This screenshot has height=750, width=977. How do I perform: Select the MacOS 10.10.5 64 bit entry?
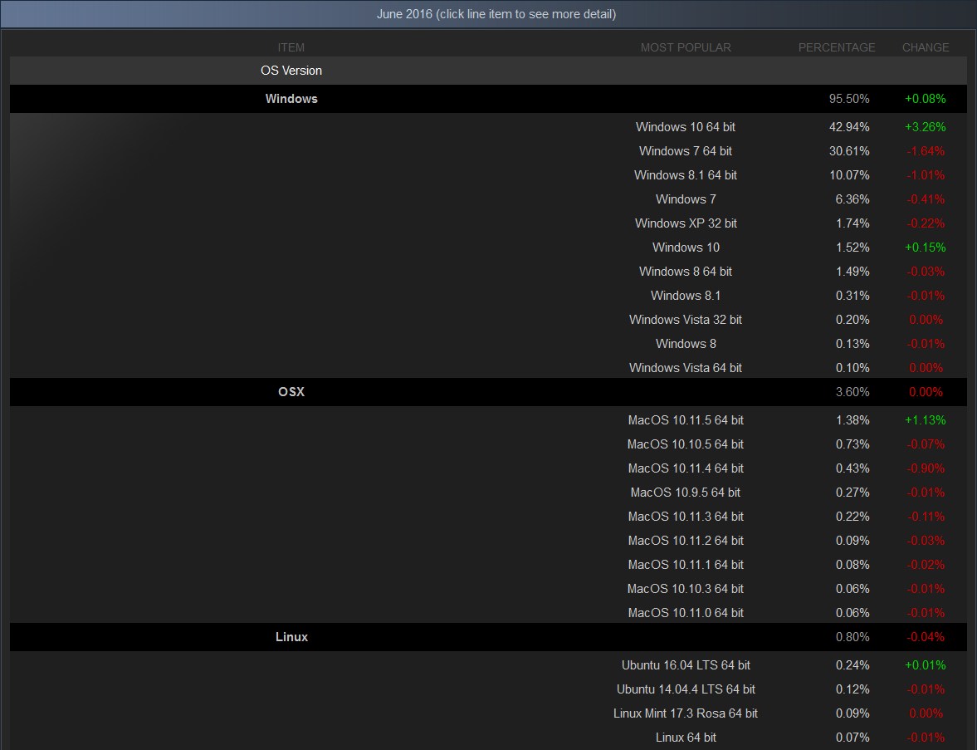(x=686, y=444)
